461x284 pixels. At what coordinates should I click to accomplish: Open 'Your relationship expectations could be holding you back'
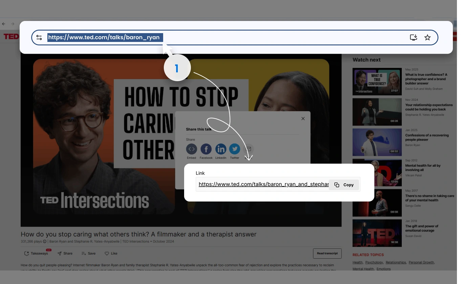(429, 107)
